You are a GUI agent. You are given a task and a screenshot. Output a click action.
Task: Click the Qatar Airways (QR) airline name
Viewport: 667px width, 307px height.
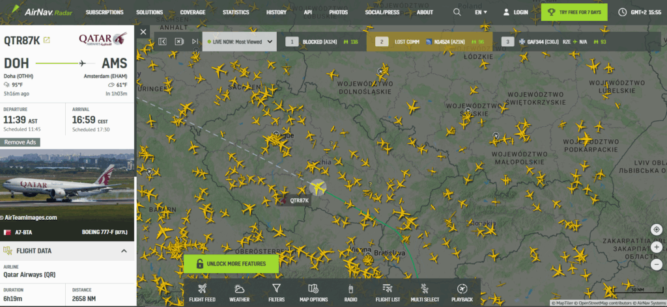pos(29,274)
